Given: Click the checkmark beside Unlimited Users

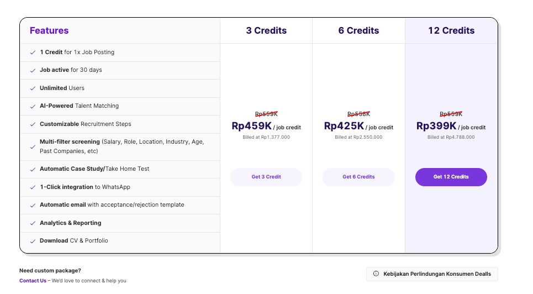Looking at the screenshot, I should coord(33,88).
